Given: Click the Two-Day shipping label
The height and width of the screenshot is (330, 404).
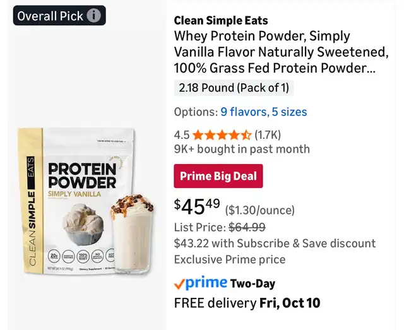Looking at the screenshot, I should [x=252, y=284].
